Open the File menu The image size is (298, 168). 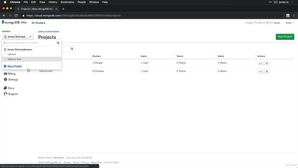click(x=26, y=2)
